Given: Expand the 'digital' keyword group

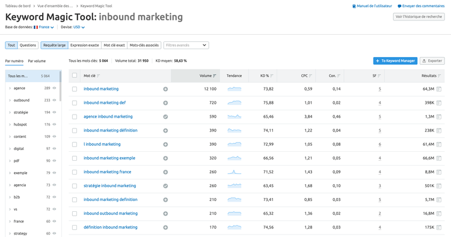Looking at the screenshot, I should tap(10, 149).
